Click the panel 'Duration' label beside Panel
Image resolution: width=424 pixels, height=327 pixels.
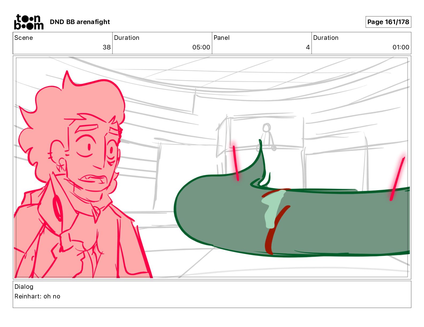pos(326,38)
